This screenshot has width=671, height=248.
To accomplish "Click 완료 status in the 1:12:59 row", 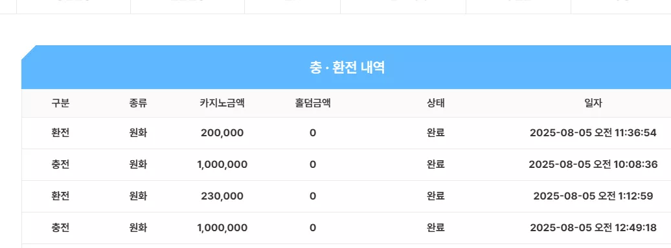I will (436, 196).
